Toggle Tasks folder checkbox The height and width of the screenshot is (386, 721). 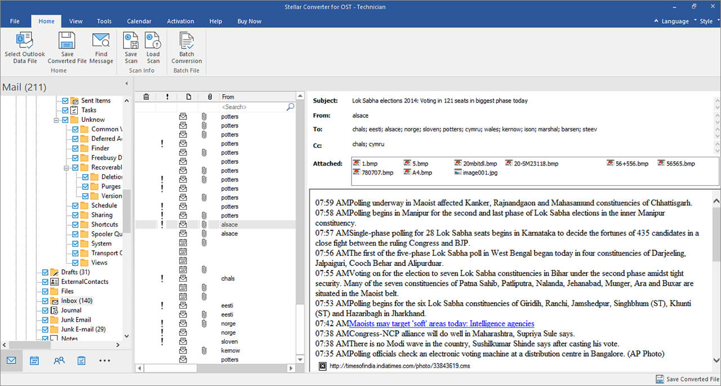[65, 110]
